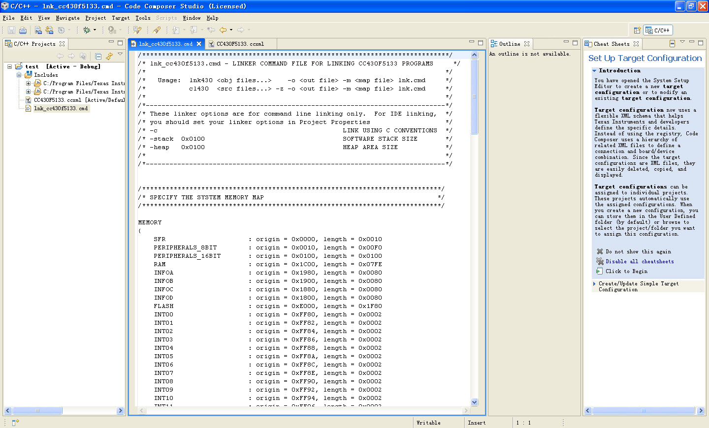Viewport: 709px width, 428px height.
Task: Open the Window menu
Action: (192, 18)
